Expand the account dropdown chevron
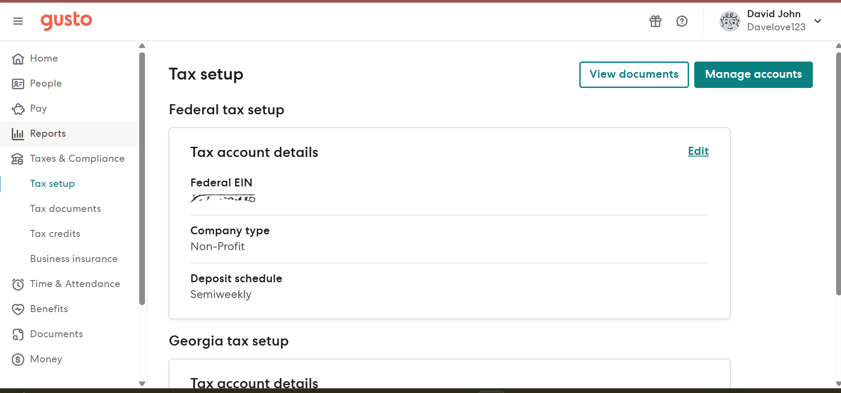This screenshot has height=393, width=841. (x=818, y=21)
